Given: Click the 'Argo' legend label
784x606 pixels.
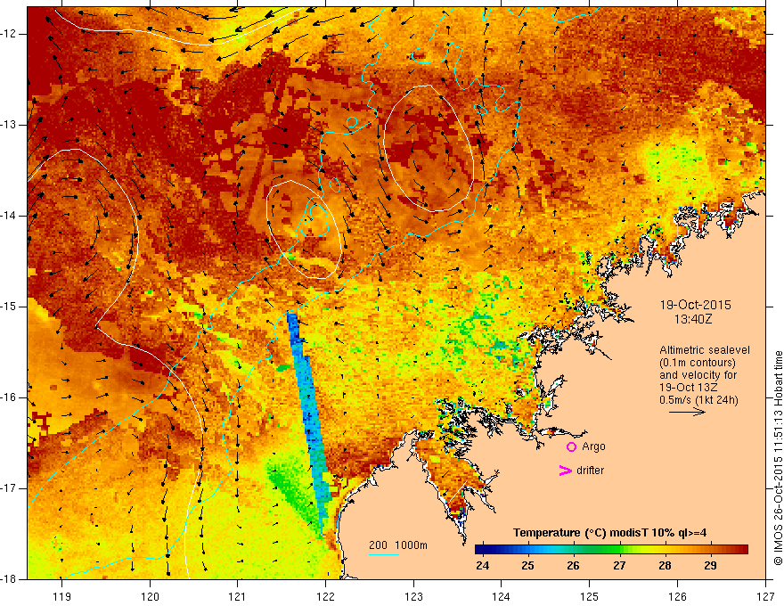Looking at the screenshot, I should click(x=593, y=447).
